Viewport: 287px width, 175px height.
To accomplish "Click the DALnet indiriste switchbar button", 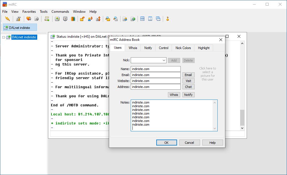I will coord(20,28).
